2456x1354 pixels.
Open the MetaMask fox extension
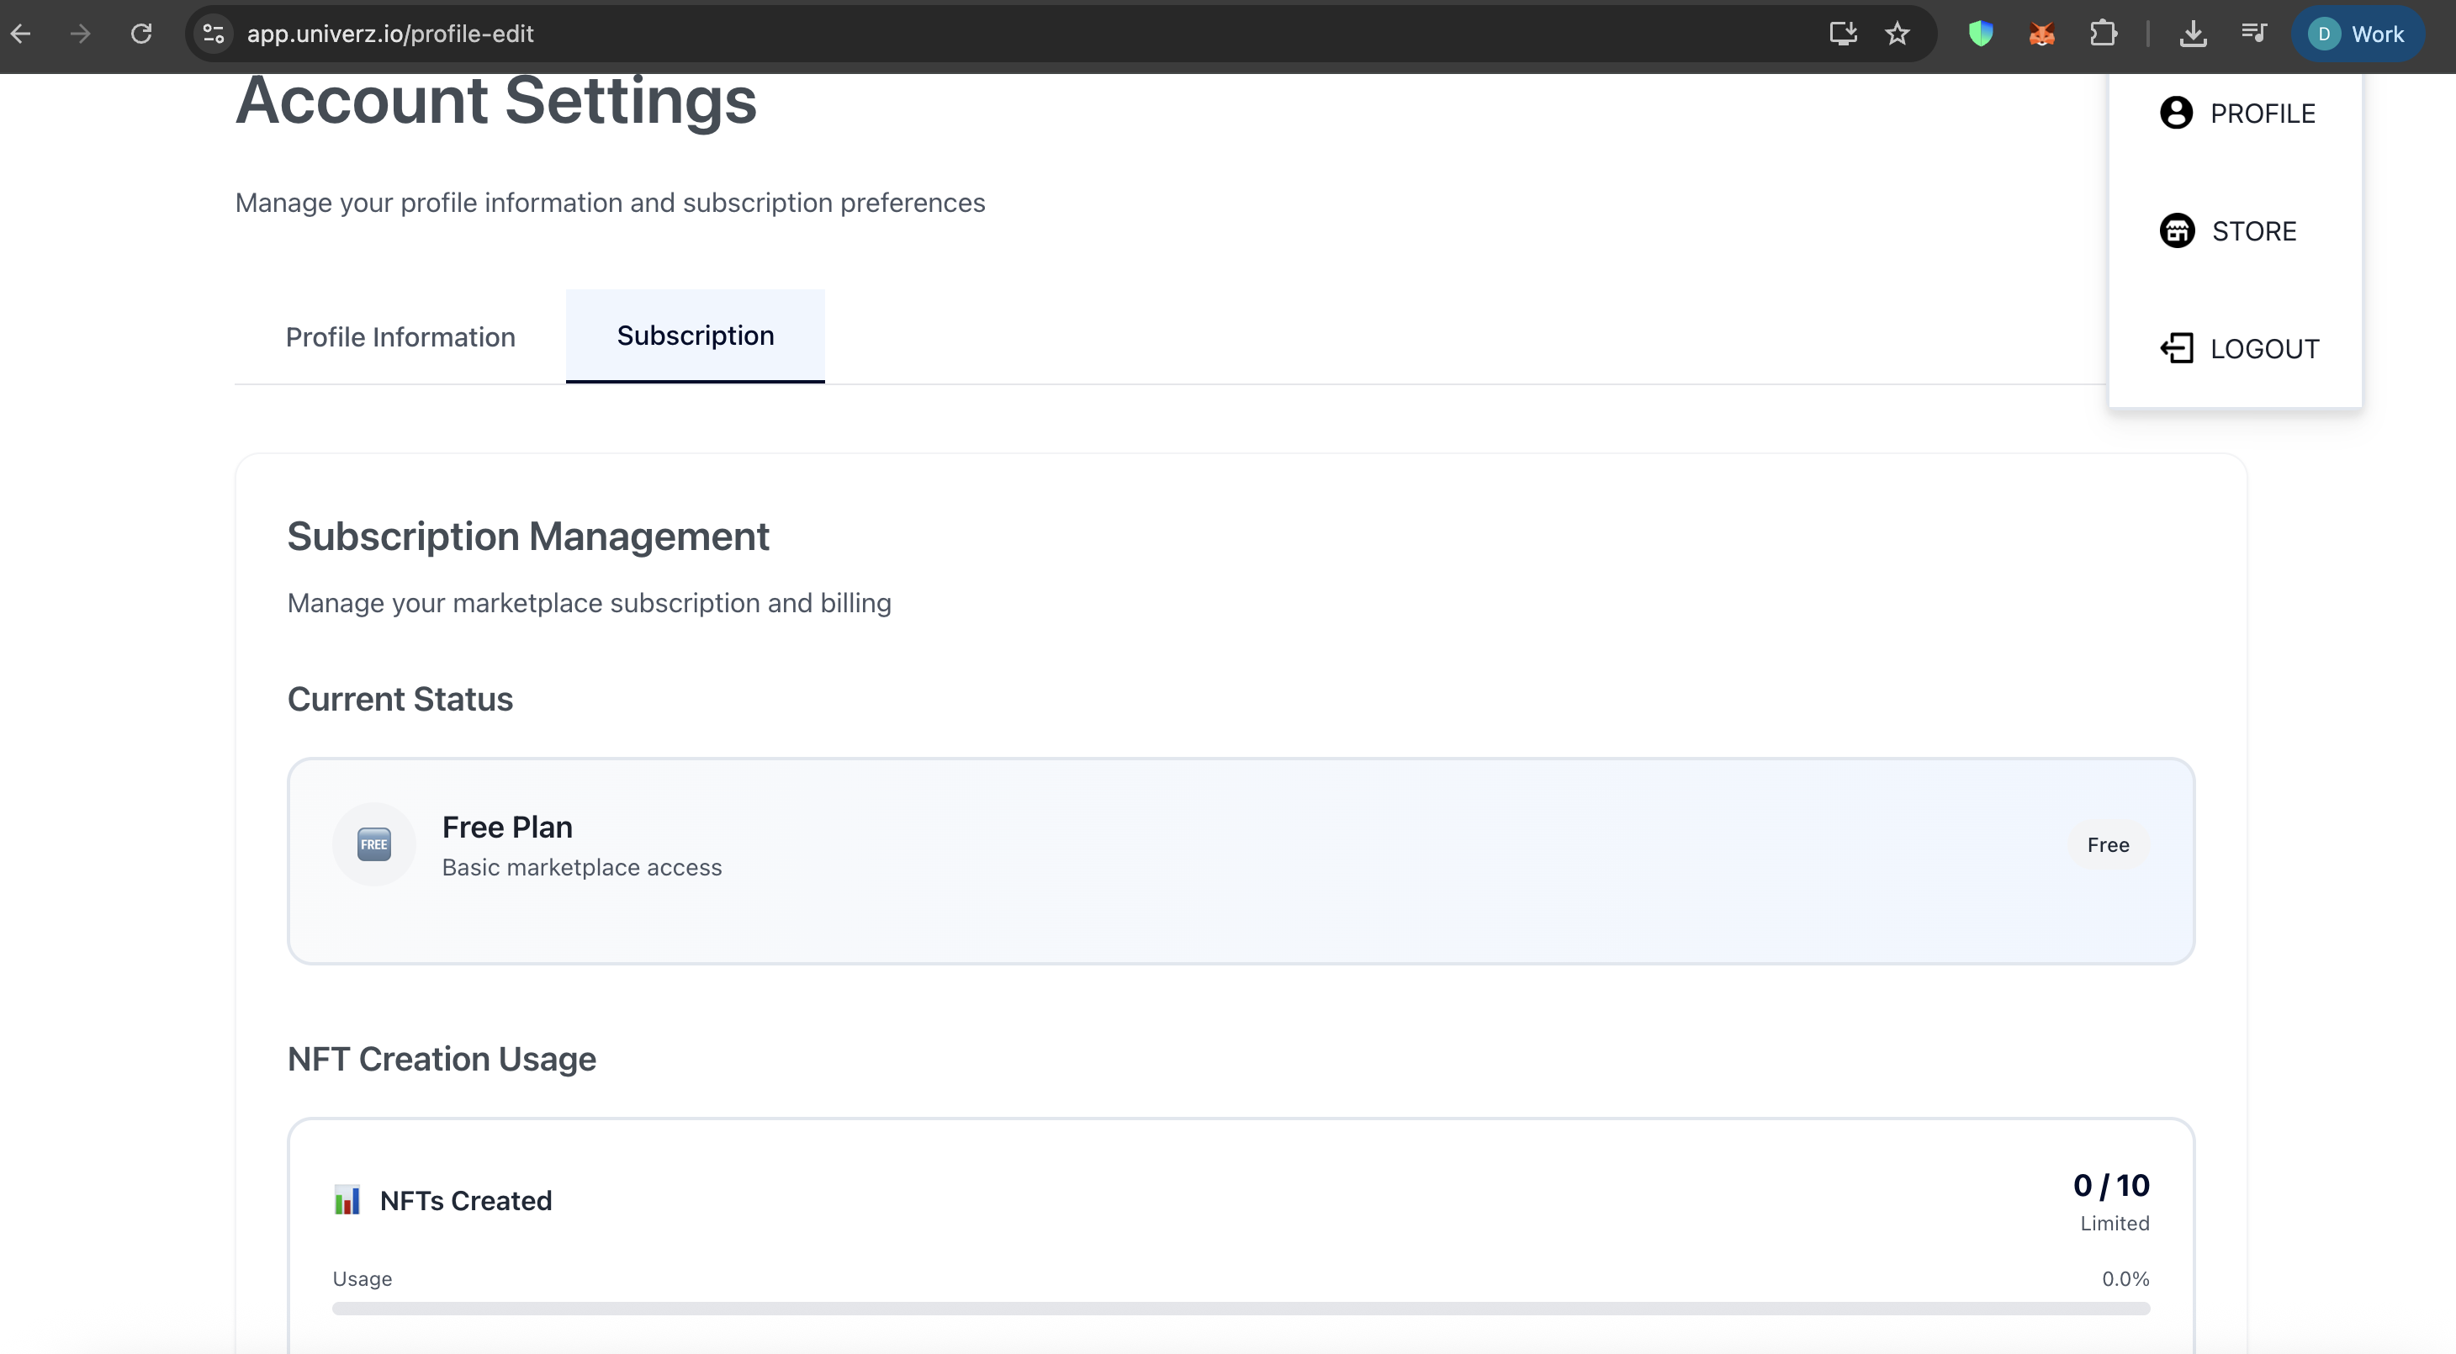pyautogui.click(x=2041, y=34)
